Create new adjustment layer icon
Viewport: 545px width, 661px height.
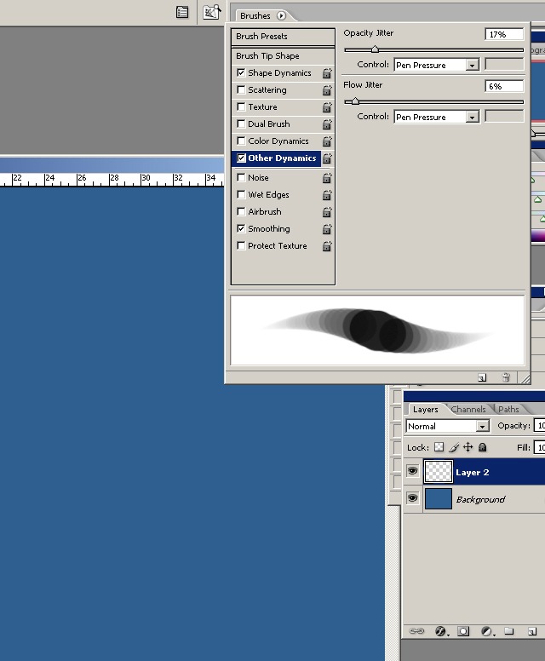click(487, 631)
